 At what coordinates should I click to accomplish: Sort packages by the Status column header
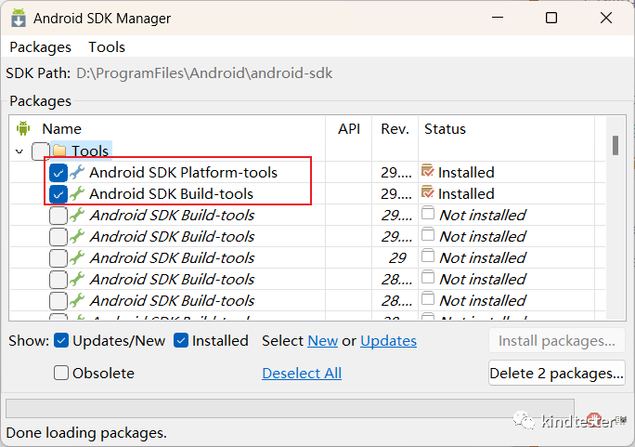(x=445, y=129)
